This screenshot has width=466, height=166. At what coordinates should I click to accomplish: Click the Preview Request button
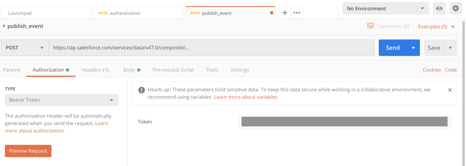pyautogui.click(x=28, y=151)
